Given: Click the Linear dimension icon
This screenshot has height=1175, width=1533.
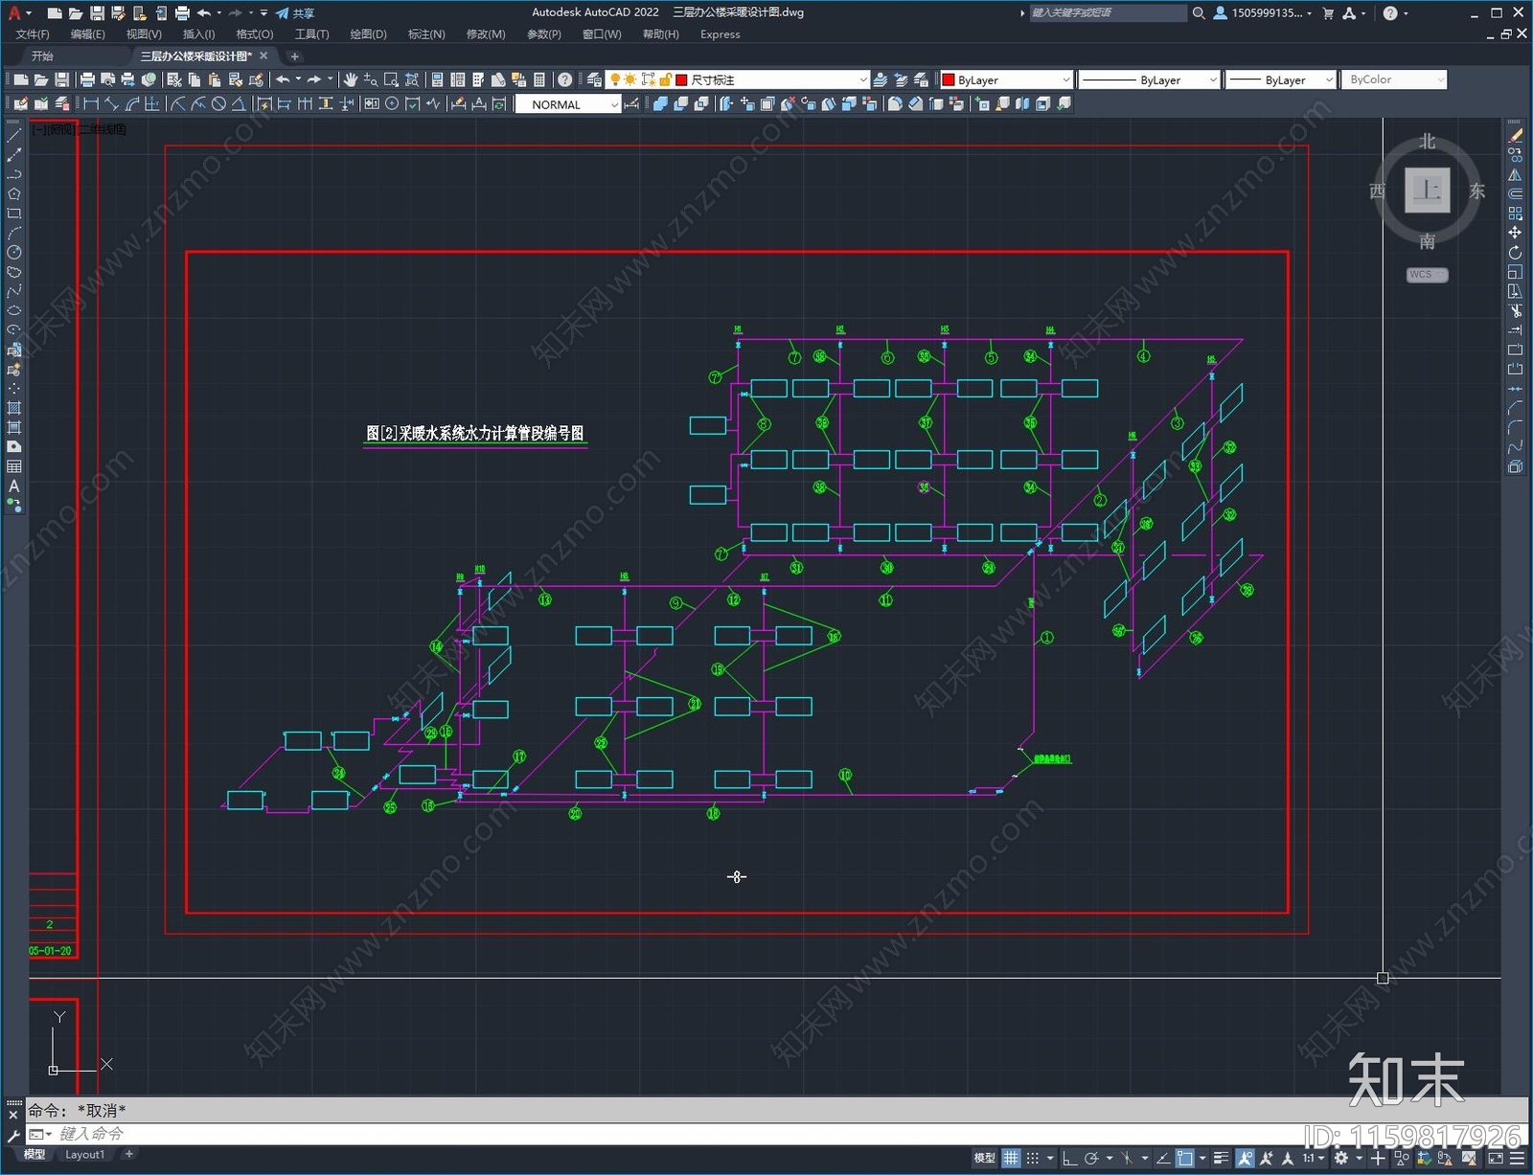Looking at the screenshot, I should 91,104.
